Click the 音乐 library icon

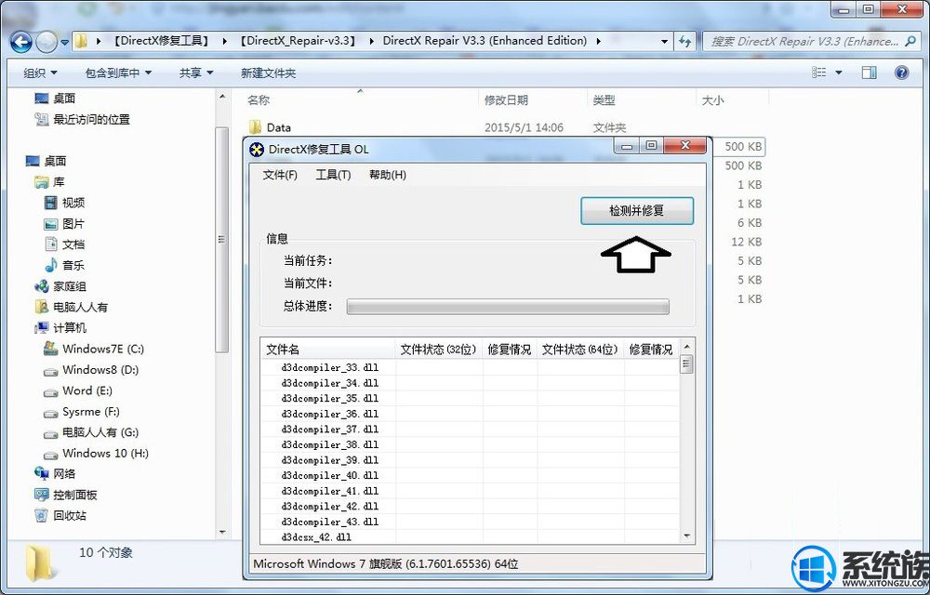tap(51, 265)
